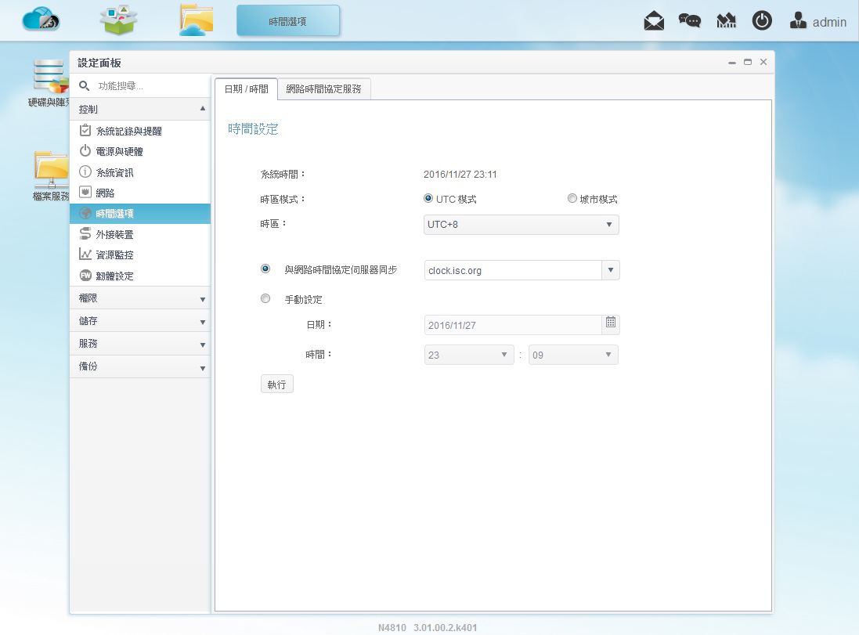Select 城市模式 radio button
Screen dimensions: 859x635
[x=572, y=198]
